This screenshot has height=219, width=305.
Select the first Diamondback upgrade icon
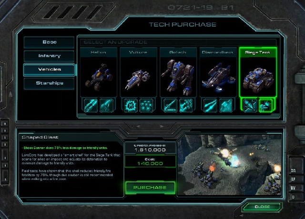coord(210,106)
